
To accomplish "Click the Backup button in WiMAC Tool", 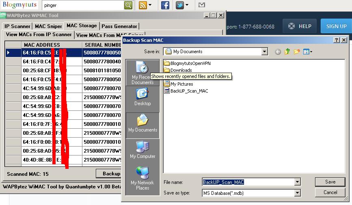I will (x=109, y=174).
